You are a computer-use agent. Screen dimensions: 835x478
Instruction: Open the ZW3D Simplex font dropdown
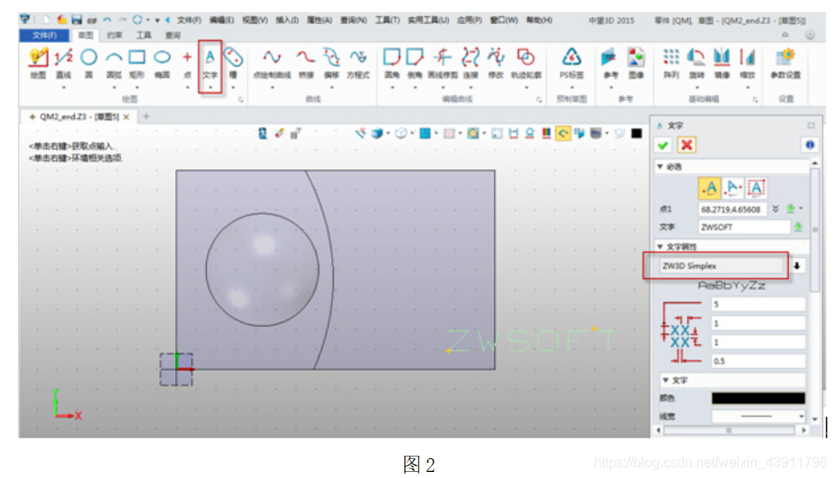797,266
